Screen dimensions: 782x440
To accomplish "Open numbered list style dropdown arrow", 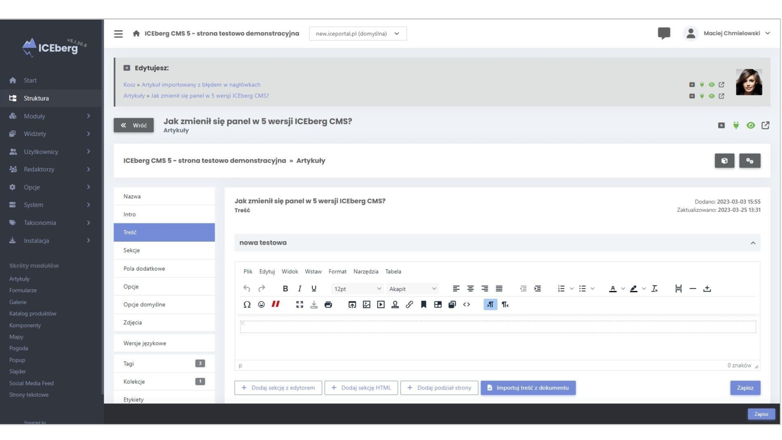I will coord(571,288).
